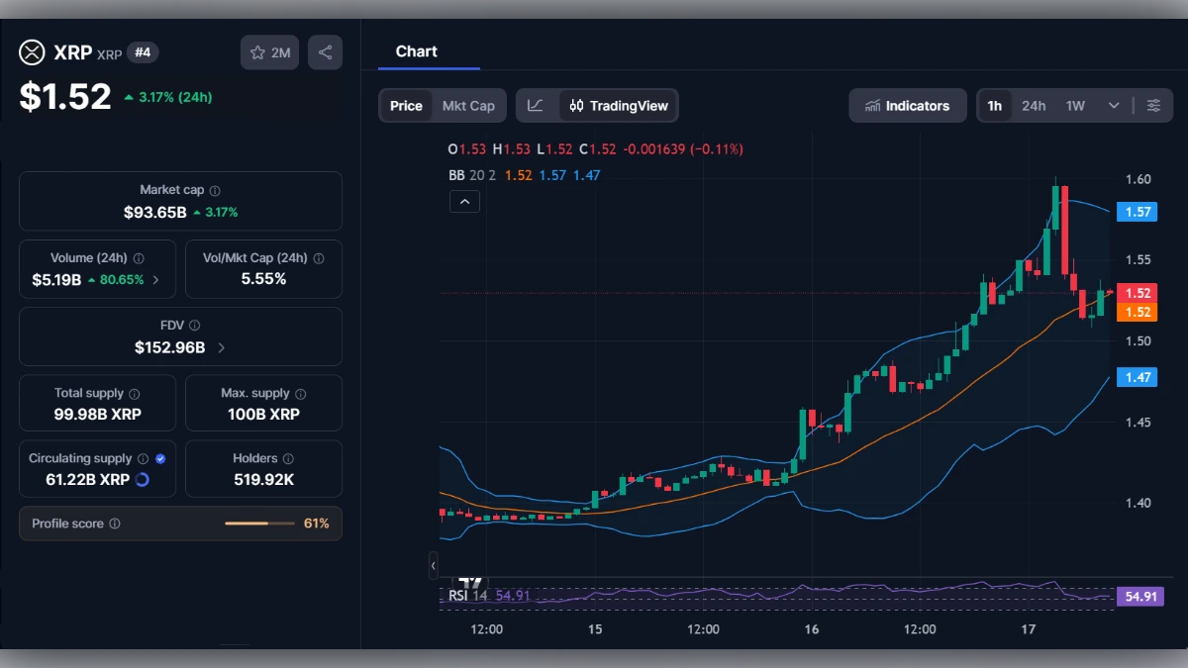This screenshot has height=668, width=1188.
Task: Open the Indicators panel
Action: coord(907,105)
